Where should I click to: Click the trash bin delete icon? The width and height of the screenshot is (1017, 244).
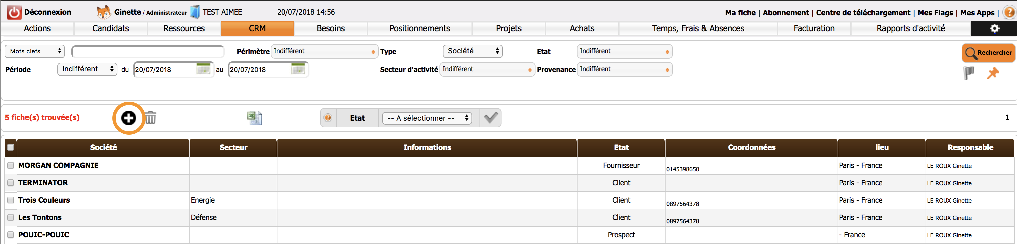150,118
